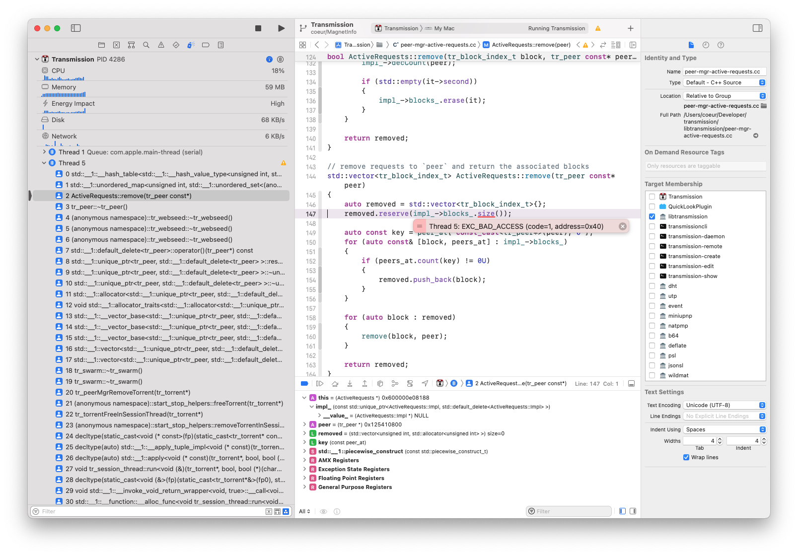The height and width of the screenshot is (555, 798).
Task: Expand the peer variable in the variables view
Action: click(304, 424)
